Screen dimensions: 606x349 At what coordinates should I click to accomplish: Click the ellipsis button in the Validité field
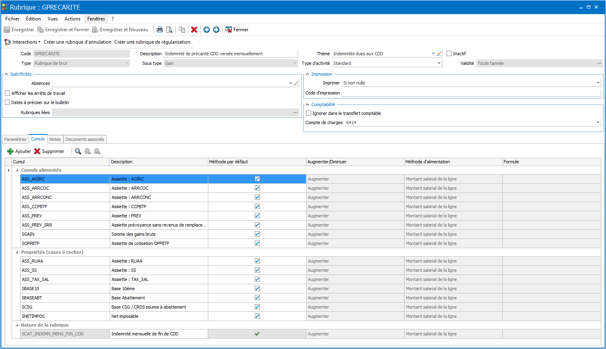pos(599,63)
